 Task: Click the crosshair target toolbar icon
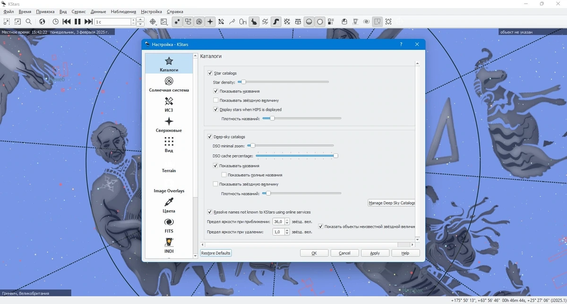pos(153,21)
